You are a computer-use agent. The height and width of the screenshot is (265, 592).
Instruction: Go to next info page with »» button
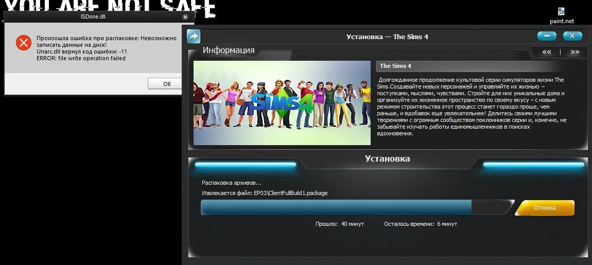[x=574, y=52]
